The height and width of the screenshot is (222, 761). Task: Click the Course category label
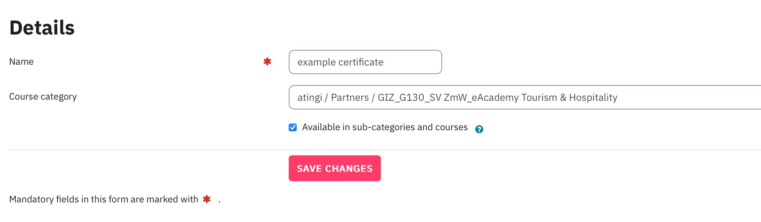(x=43, y=97)
